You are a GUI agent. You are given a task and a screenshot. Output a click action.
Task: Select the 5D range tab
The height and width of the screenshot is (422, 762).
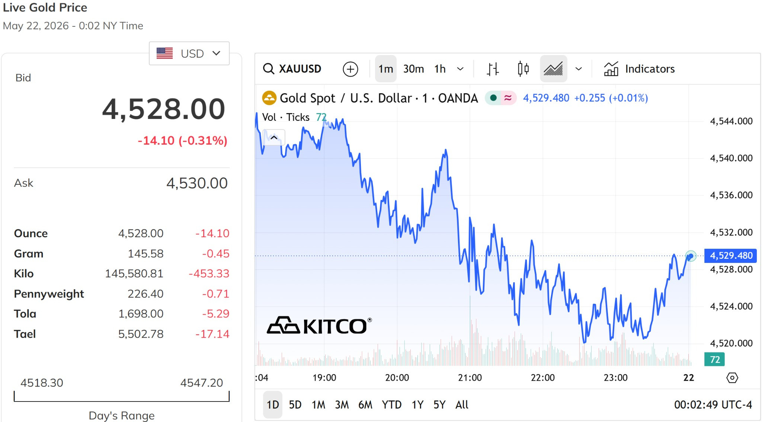click(295, 405)
